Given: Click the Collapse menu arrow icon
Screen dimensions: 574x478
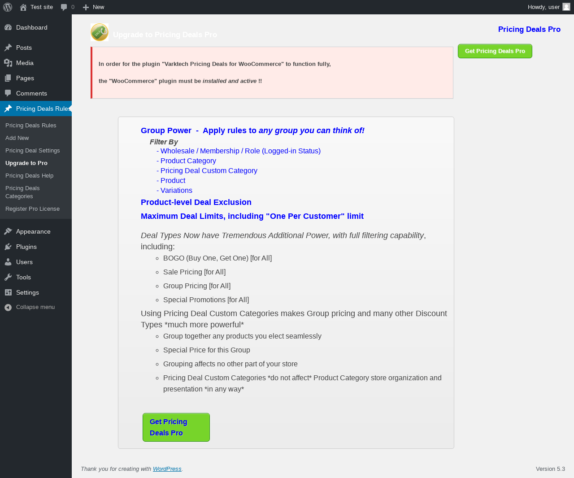Looking at the screenshot, I should [8, 307].
